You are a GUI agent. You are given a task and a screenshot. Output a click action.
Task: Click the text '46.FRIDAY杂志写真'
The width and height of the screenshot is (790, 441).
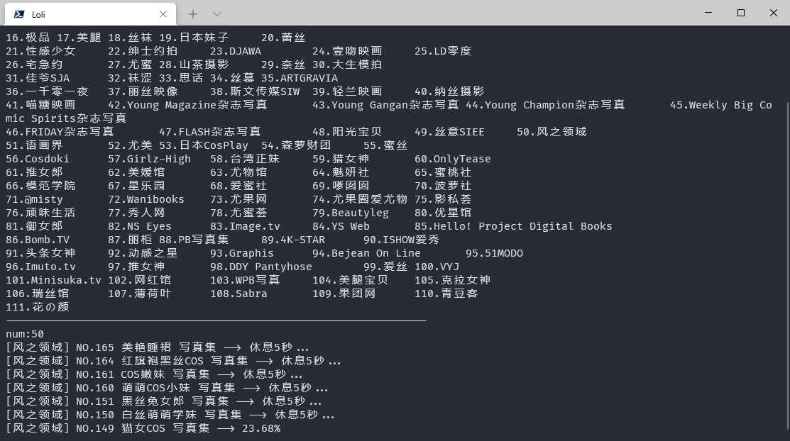point(60,132)
